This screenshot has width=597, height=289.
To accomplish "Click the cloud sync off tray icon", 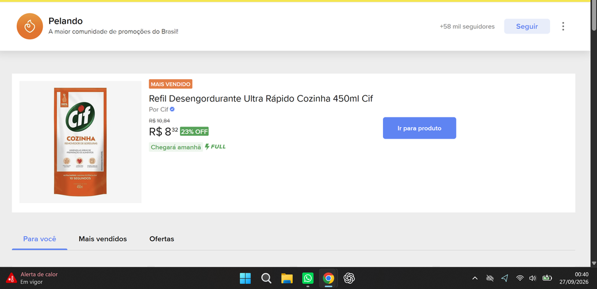I will (x=490, y=279).
